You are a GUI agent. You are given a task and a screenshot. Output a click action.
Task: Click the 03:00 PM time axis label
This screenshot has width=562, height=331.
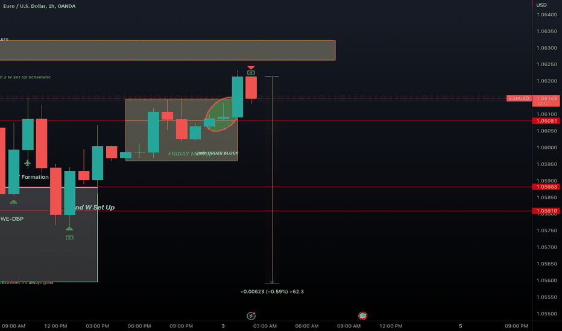[98, 326]
